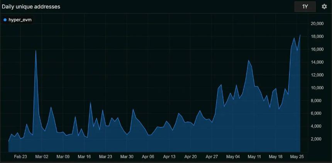This screenshot has height=163, width=332.
Task: Click the 2,000 y-axis value label
Action: 318,139
